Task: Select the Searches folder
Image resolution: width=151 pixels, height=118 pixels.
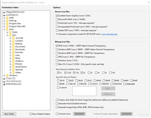Action: [19, 70]
